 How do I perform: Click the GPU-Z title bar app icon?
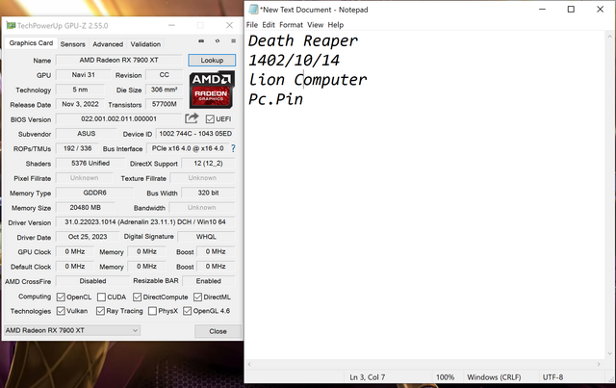(10, 10)
